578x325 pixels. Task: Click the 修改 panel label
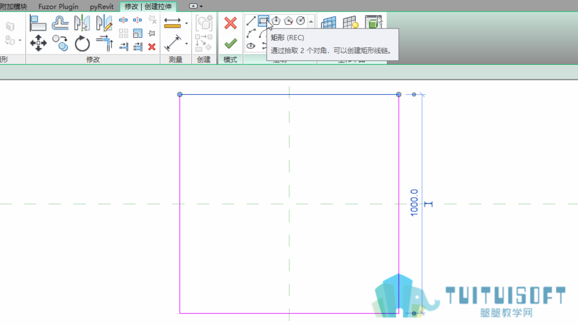tap(93, 59)
